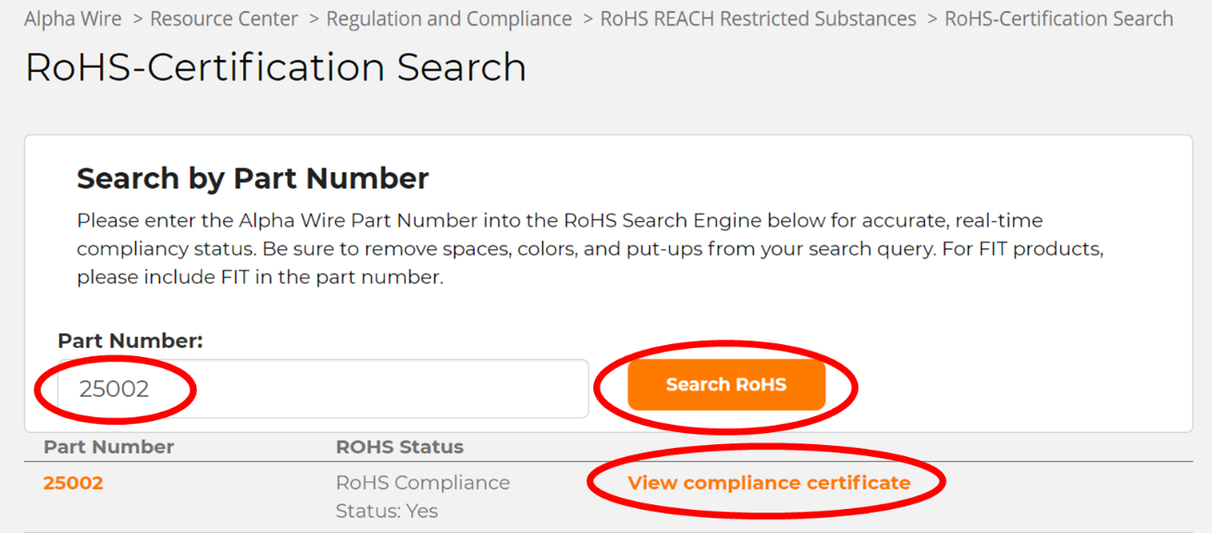Click View compliance certificate link
Viewport: 1212px width, 533px height.
769,483
